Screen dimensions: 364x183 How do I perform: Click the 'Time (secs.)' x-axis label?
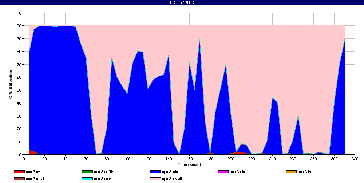[189, 165]
